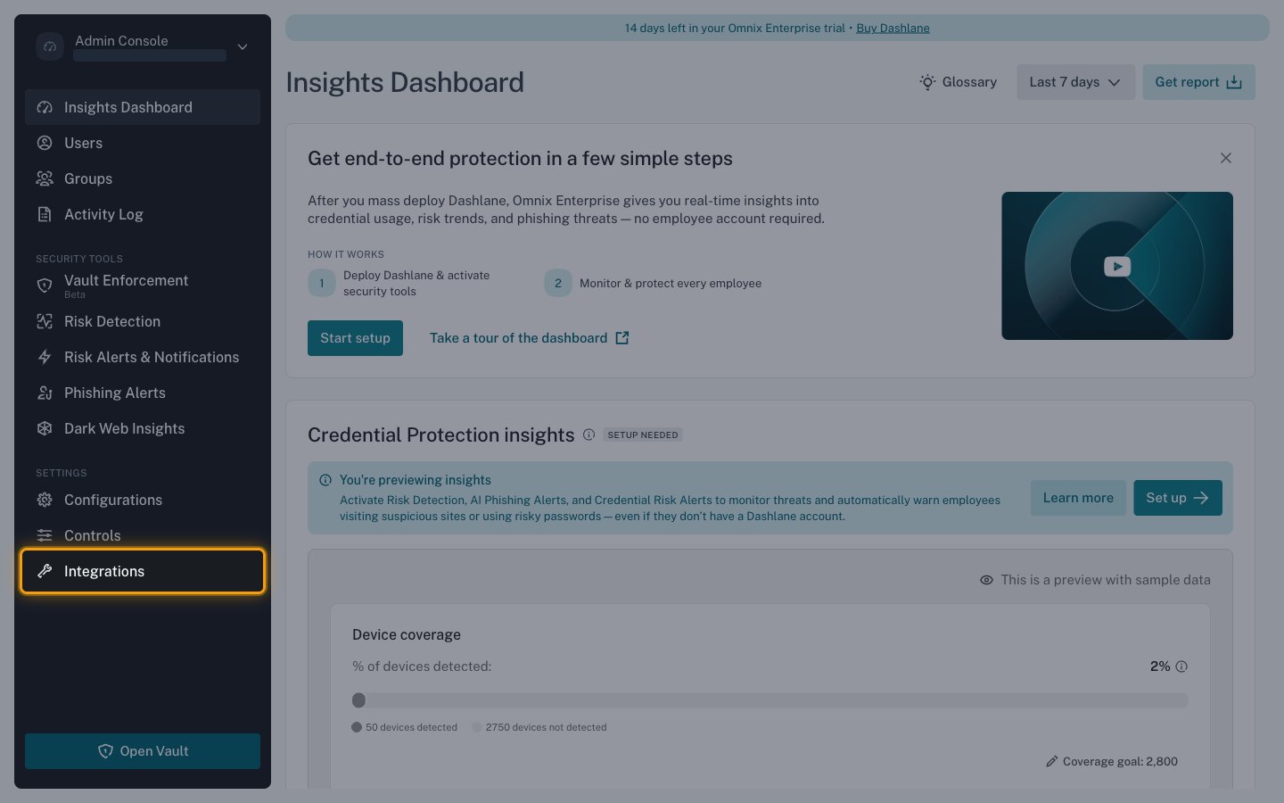Image resolution: width=1284 pixels, height=803 pixels.
Task: Click the SETUP NEEDED badge
Action: point(643,435)
